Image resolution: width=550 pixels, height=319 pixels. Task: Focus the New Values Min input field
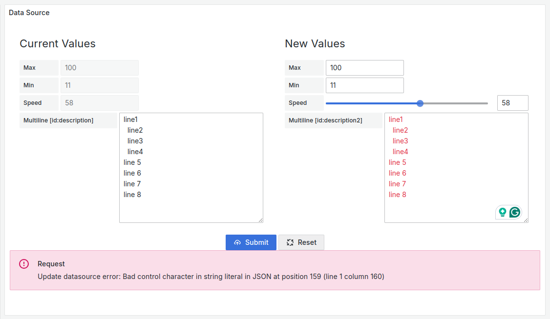point(364,85)
